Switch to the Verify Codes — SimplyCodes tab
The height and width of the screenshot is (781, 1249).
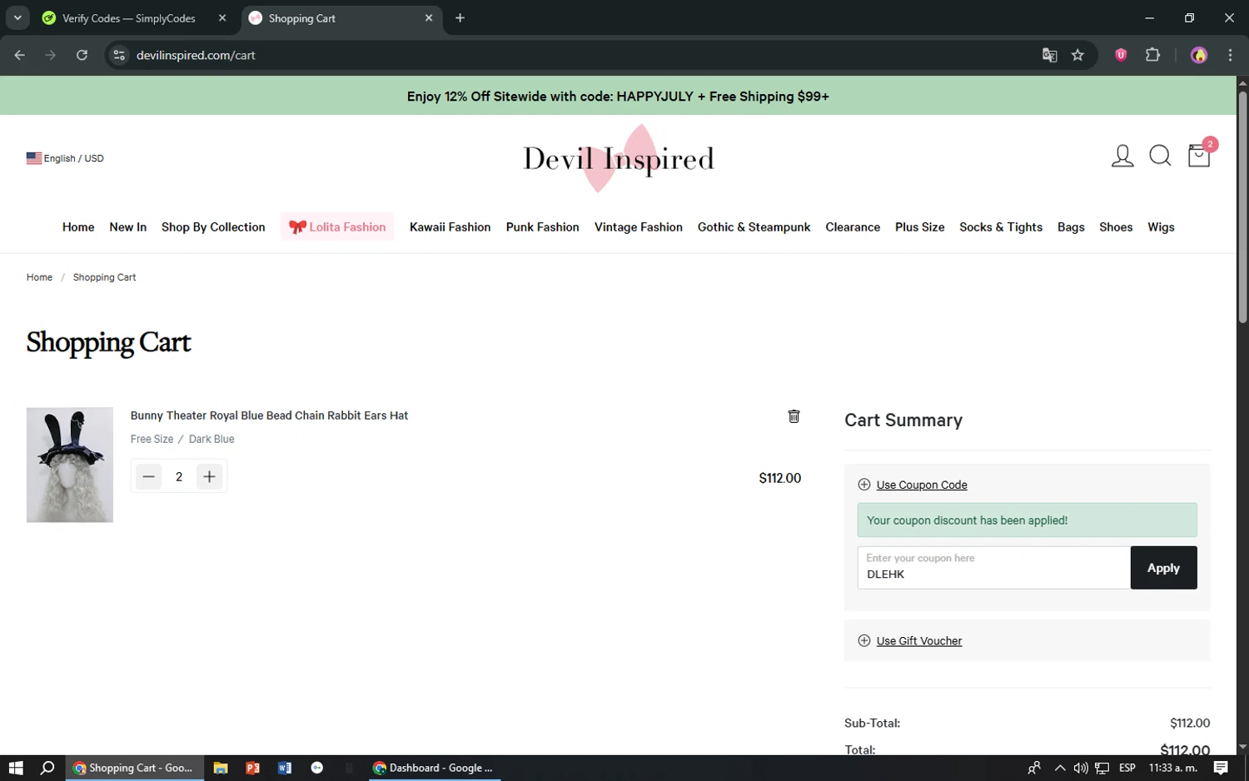tap(128, 18)
